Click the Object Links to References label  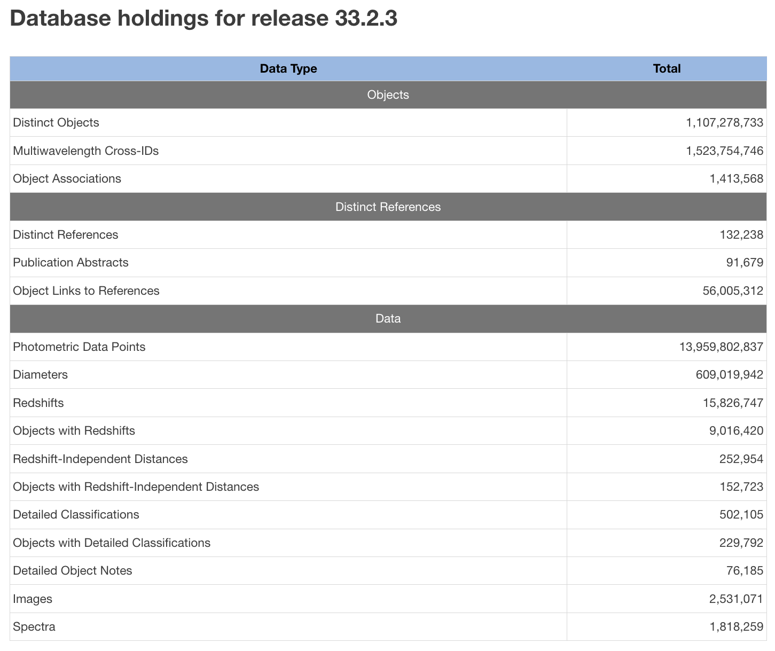click(86, 291)
